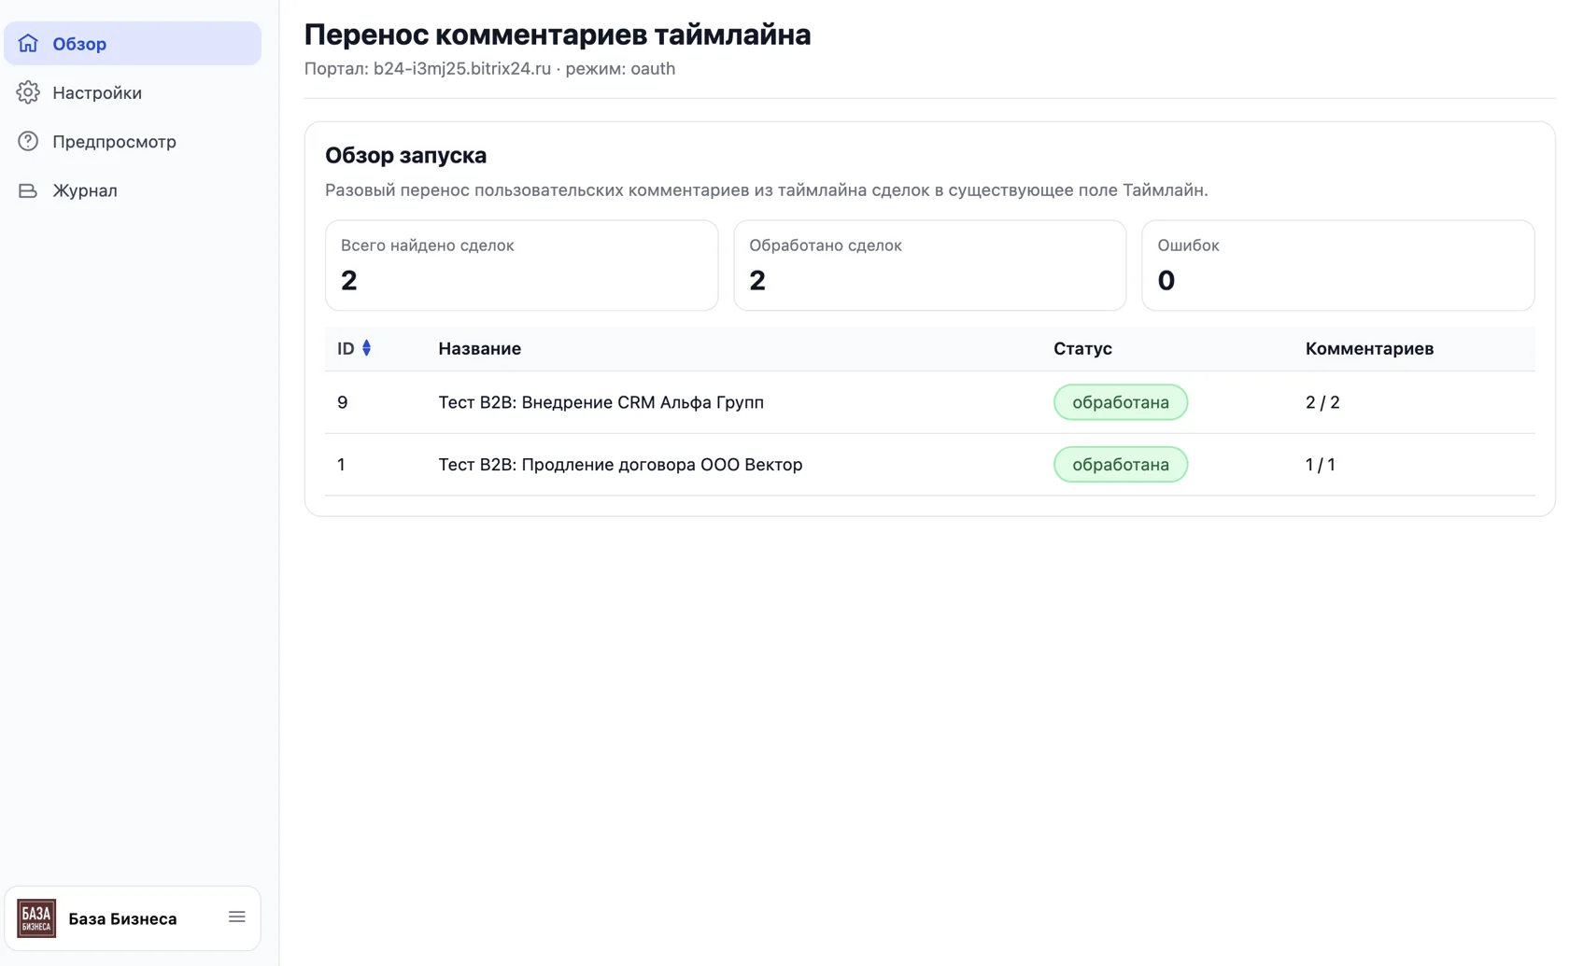Click the Настройки gear icon
Viewport: 1569px width, 966px height.
(28, 92)
